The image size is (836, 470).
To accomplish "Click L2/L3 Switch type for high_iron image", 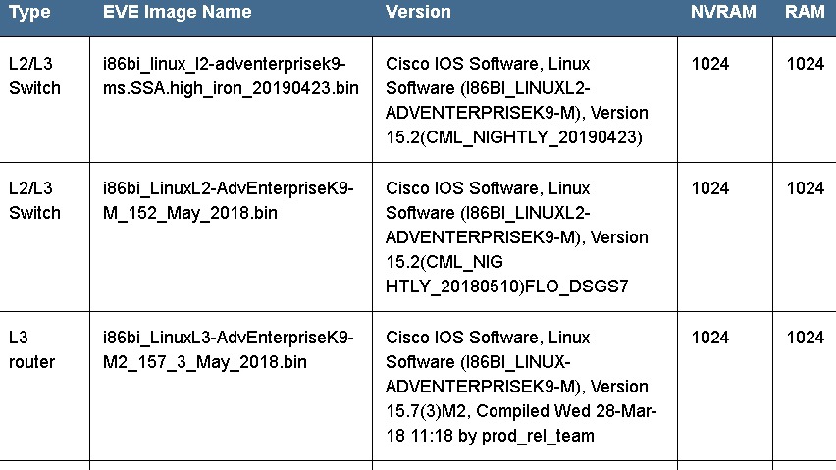I will pos(34,76).
